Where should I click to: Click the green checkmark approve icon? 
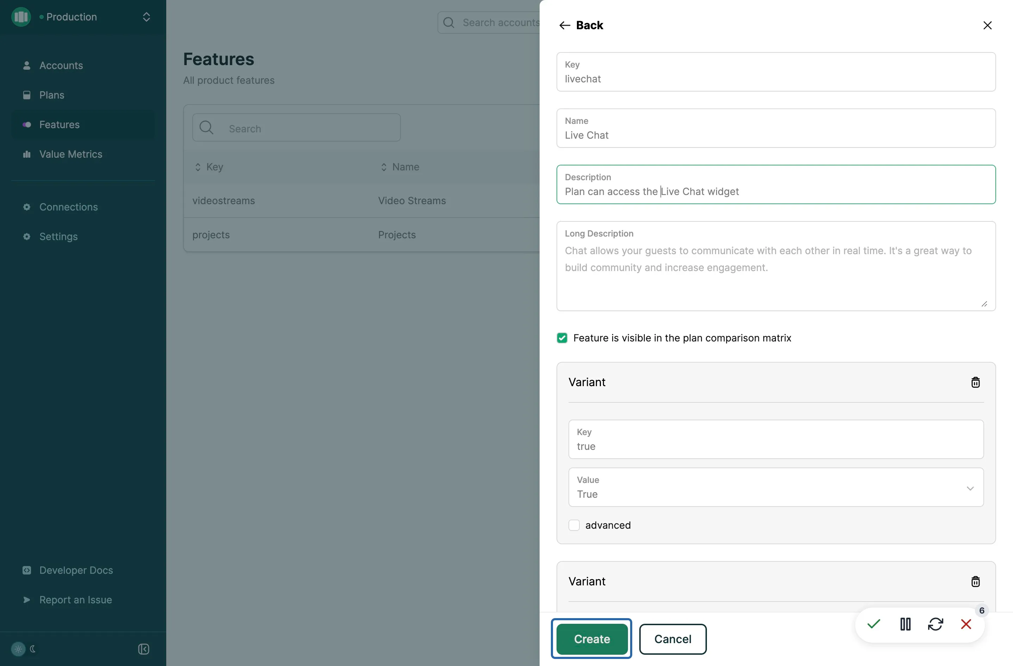[874, 624]
